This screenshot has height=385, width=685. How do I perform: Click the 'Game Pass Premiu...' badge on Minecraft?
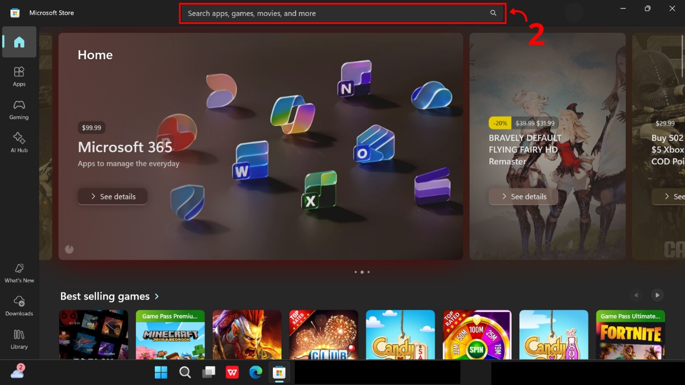coord(170,316)
